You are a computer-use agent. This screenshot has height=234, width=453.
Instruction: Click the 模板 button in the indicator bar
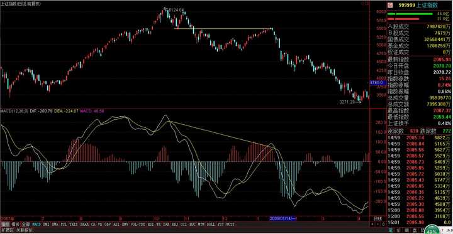[x=16, y=224]
